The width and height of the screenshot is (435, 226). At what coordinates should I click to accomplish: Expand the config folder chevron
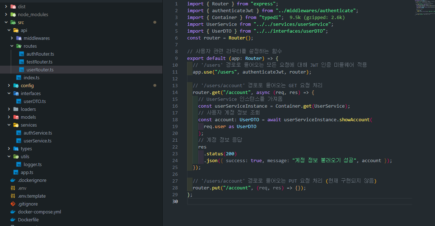[x=9, y=85]
